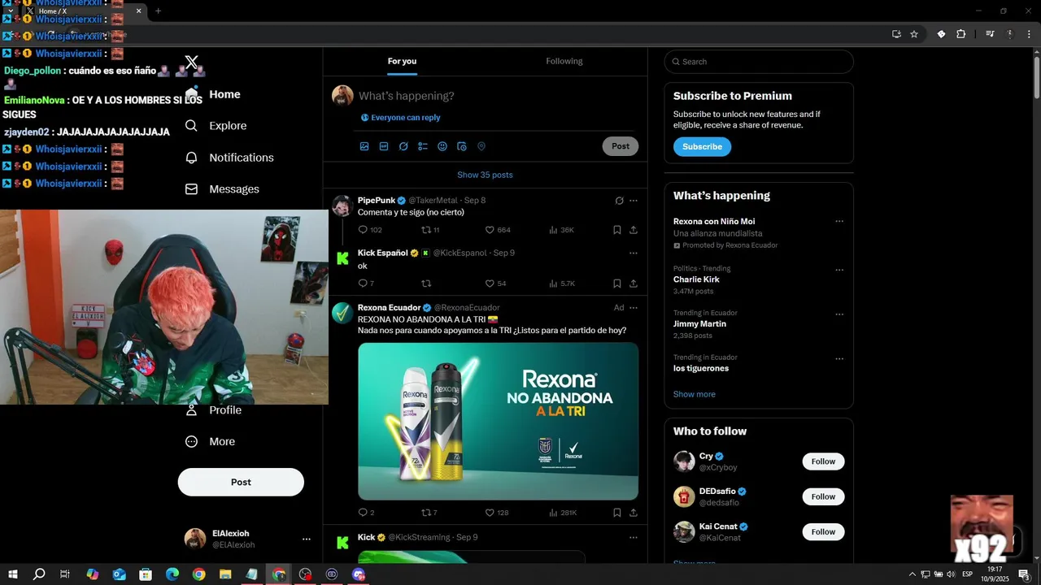Repost the Rexona Ecuador ad
Screen dimensions: 1041x585
425,513
